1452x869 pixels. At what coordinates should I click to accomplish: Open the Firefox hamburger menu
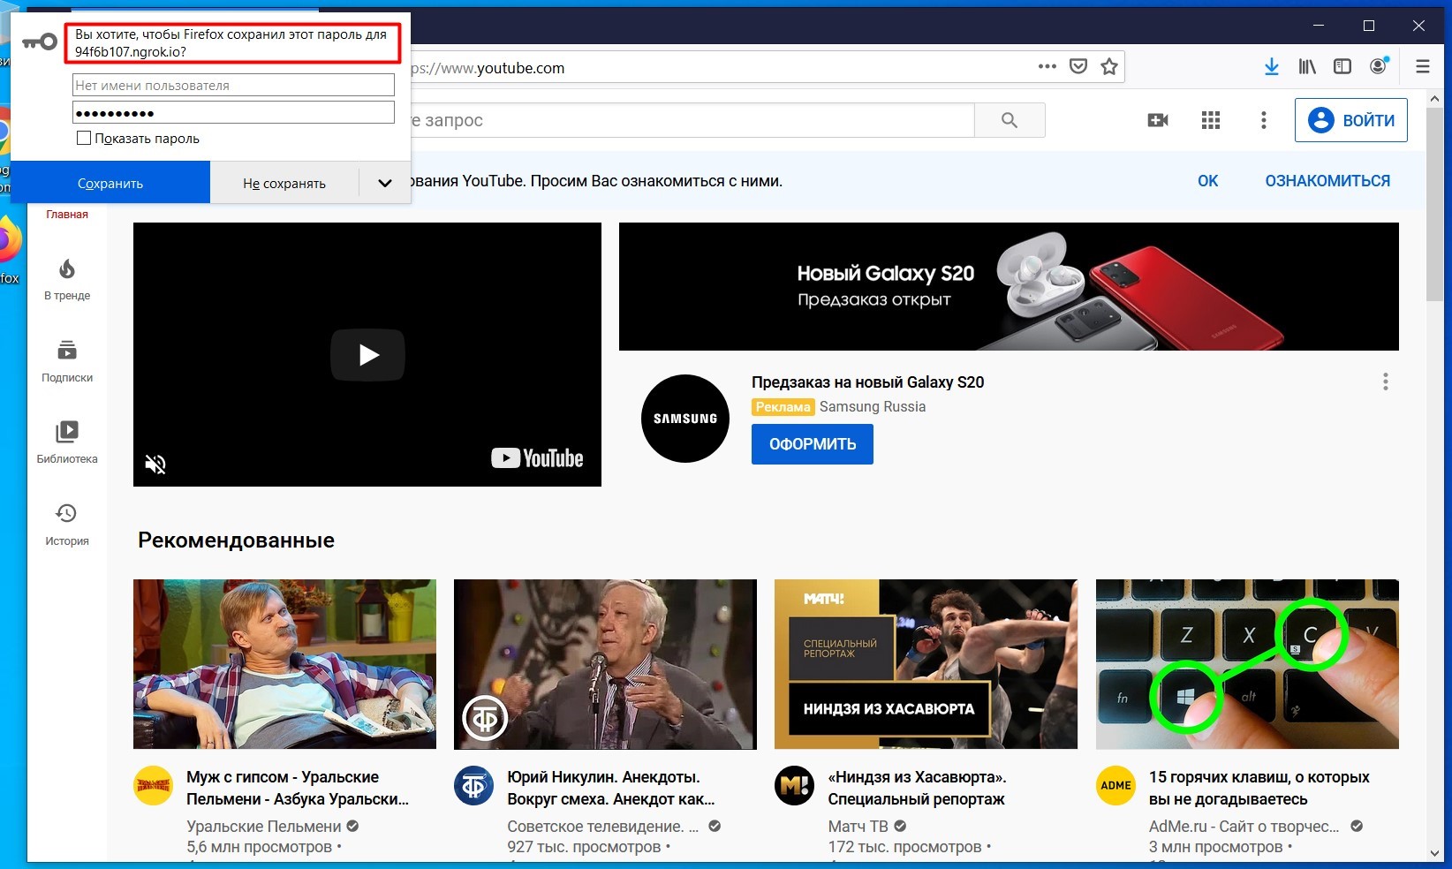(x=1422, y=67)
